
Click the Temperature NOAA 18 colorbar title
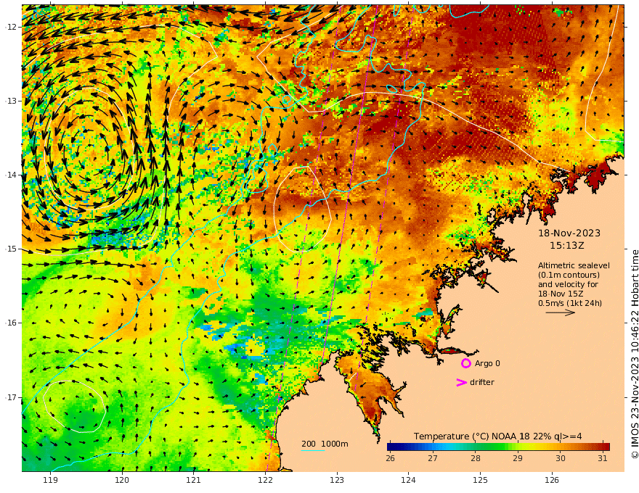(497, 436)
